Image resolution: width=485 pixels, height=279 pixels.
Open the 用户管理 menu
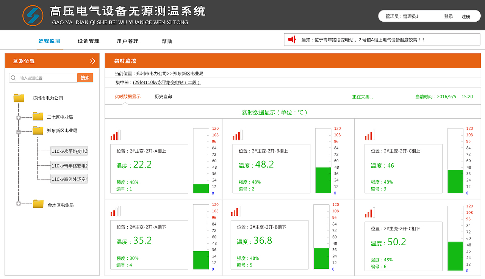click(x=128, y=41)
